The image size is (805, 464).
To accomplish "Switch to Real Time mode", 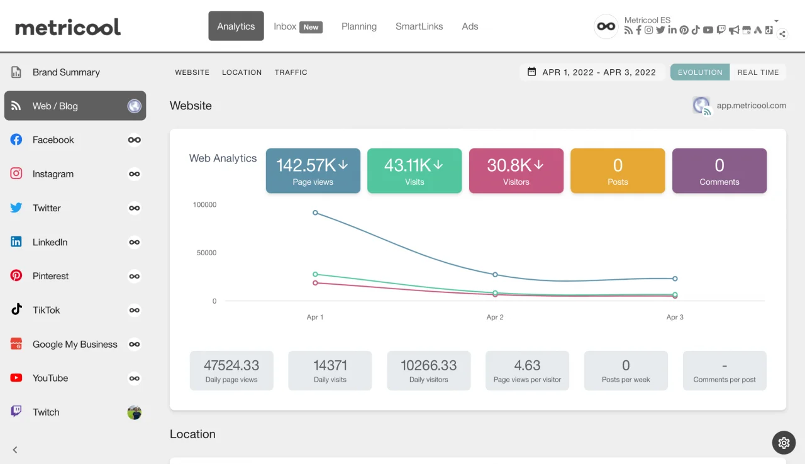I will [x=758, y=72].
